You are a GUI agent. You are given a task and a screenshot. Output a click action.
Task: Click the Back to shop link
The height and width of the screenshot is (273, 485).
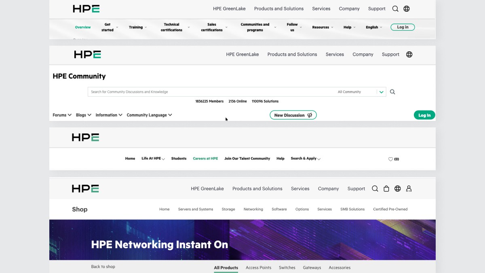pos(103,267)
